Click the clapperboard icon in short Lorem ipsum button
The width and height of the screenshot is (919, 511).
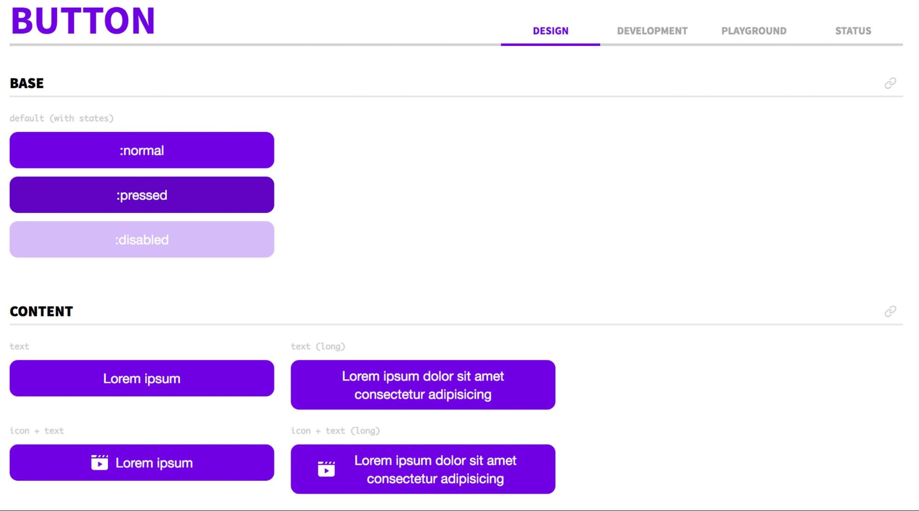99,462
